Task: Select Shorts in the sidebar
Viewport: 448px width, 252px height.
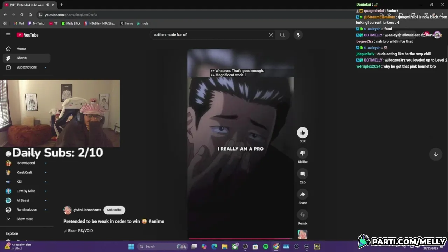Action: [x=27, y=58]
